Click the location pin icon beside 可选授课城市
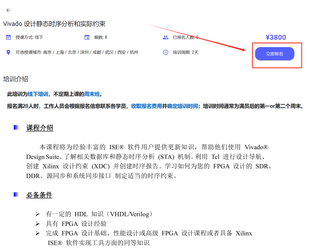 [x=8, y=52]
